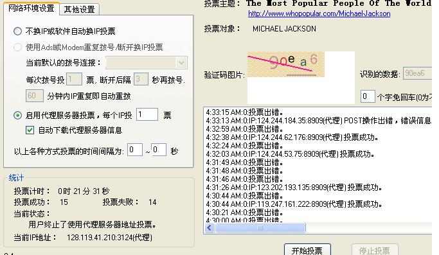Click the 每次拨号投 ticket count field
Screen dimensions: 439x255
[74, 79]
